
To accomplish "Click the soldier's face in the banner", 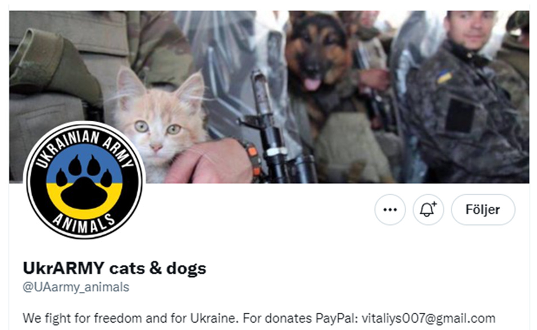I will click(x=471, y=29).
